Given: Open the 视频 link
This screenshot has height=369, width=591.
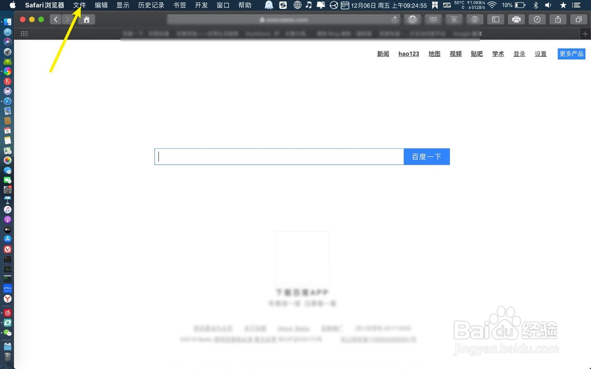Looking at the screenshot, I should [456, 54].
